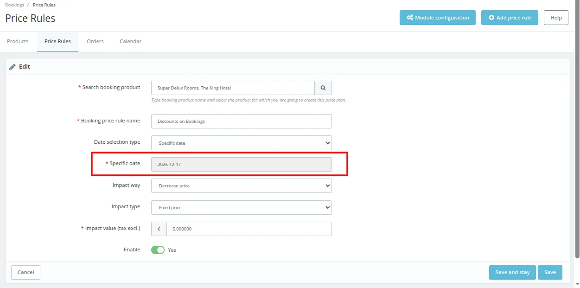Click the 'Yes' label beside Enable
The height and width of the screenshot is (288, 580).
tap(172, 250)
